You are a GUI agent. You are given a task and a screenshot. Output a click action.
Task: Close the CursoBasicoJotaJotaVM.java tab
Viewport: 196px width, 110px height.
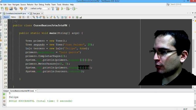coord(28,13)
